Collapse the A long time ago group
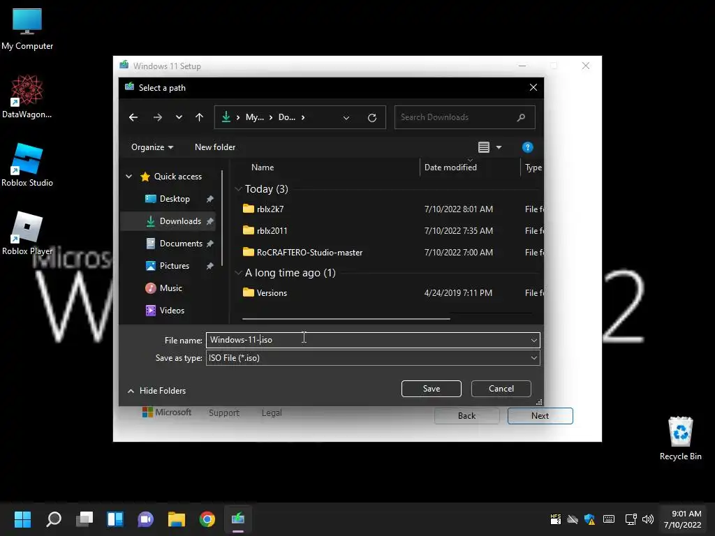The image size is (715, 536). [239, 273]
